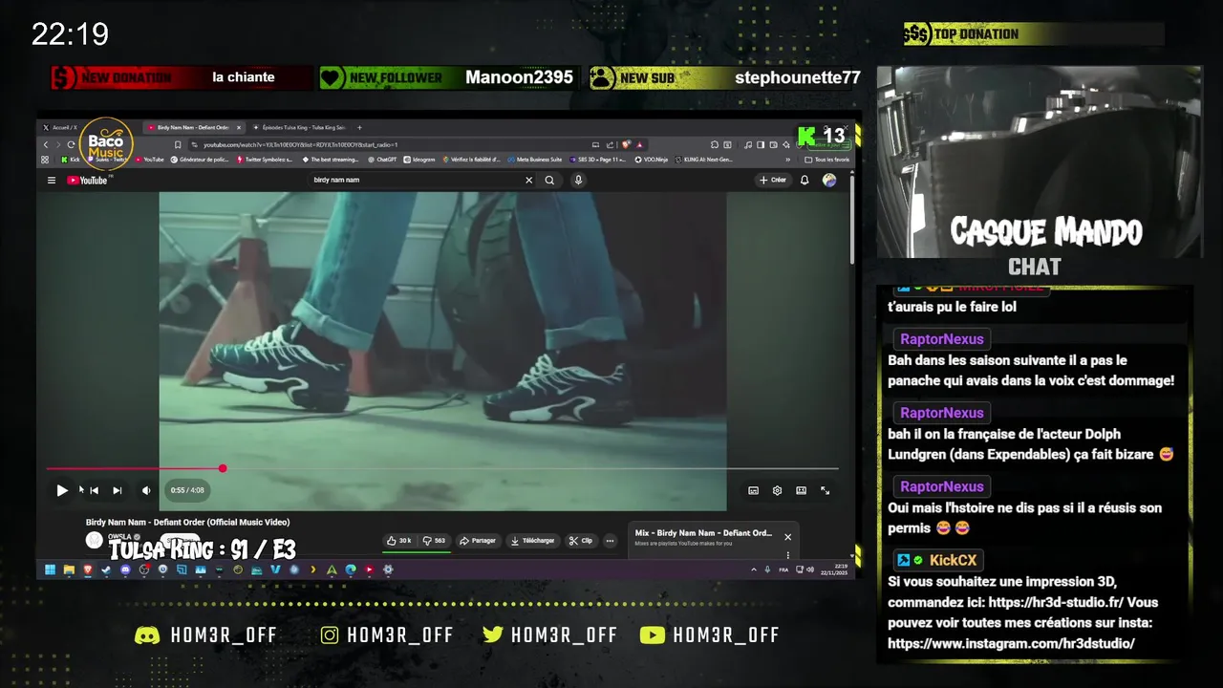Open Settings gear on taskbar
Viewport: 1223px width, 688px height.
click(x=388, y=570)
